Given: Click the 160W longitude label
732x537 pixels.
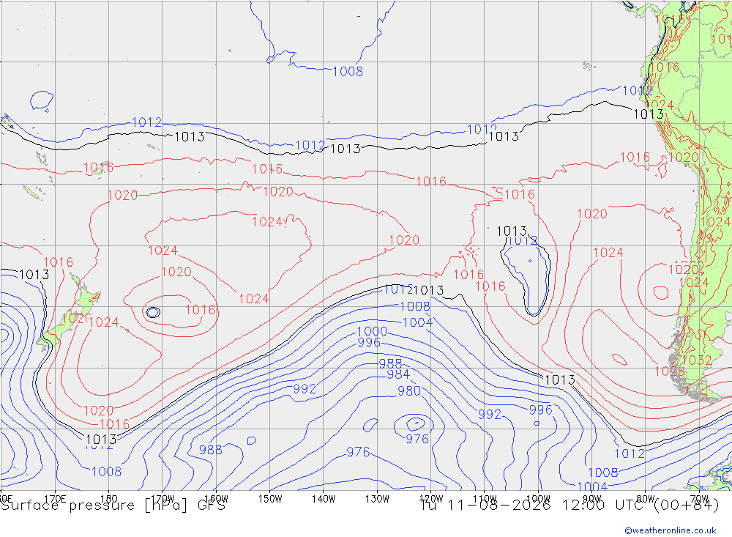Looking at the screenshot, I should point(217,499).
